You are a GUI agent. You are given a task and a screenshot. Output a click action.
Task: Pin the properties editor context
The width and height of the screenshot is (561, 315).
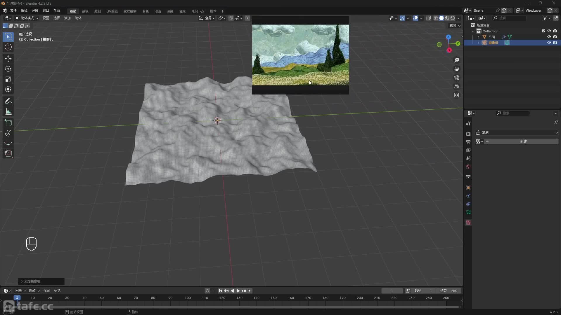tap(556, 122)
